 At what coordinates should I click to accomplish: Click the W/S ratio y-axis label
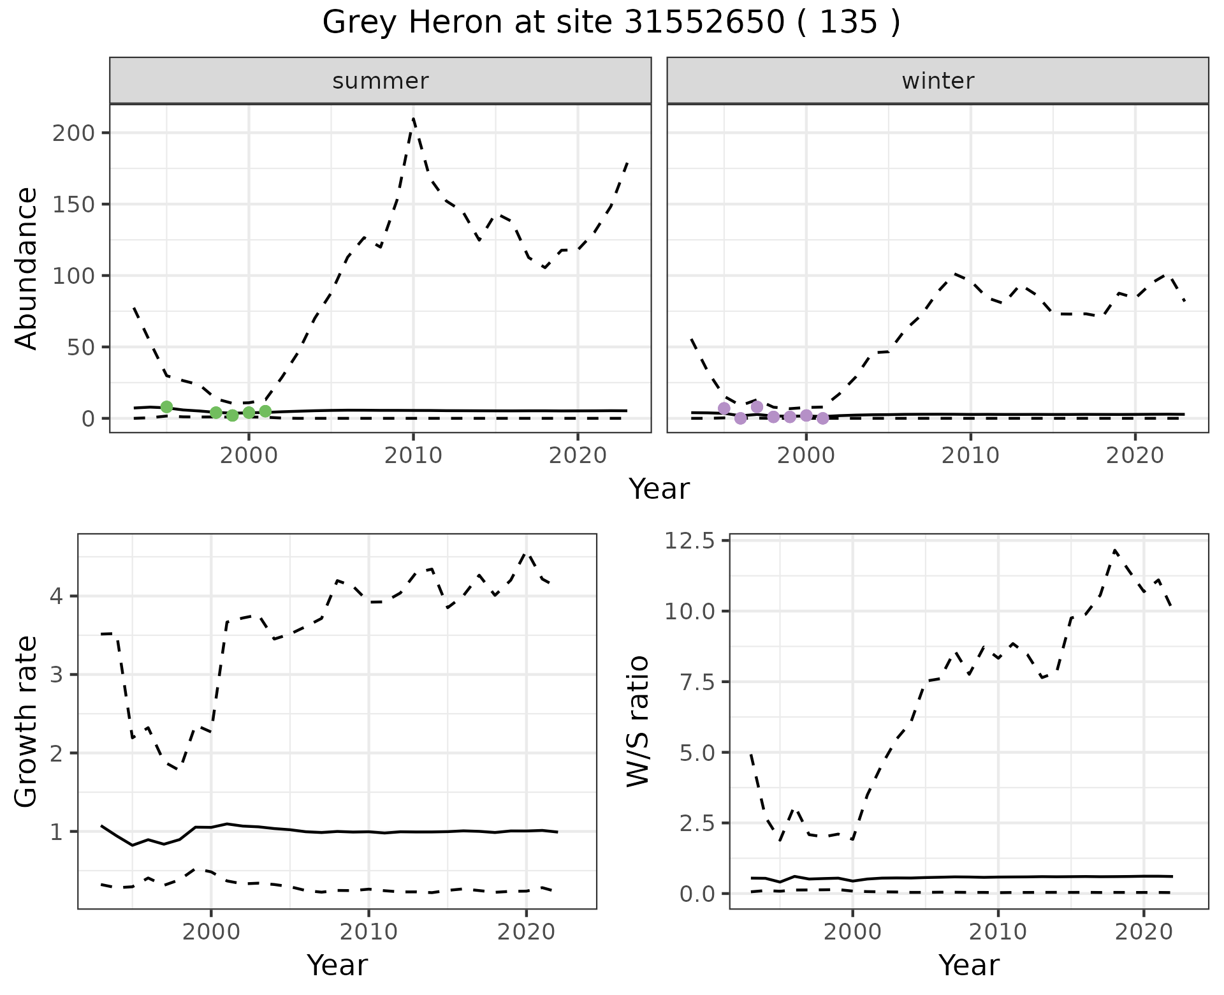tap(638, 721)
